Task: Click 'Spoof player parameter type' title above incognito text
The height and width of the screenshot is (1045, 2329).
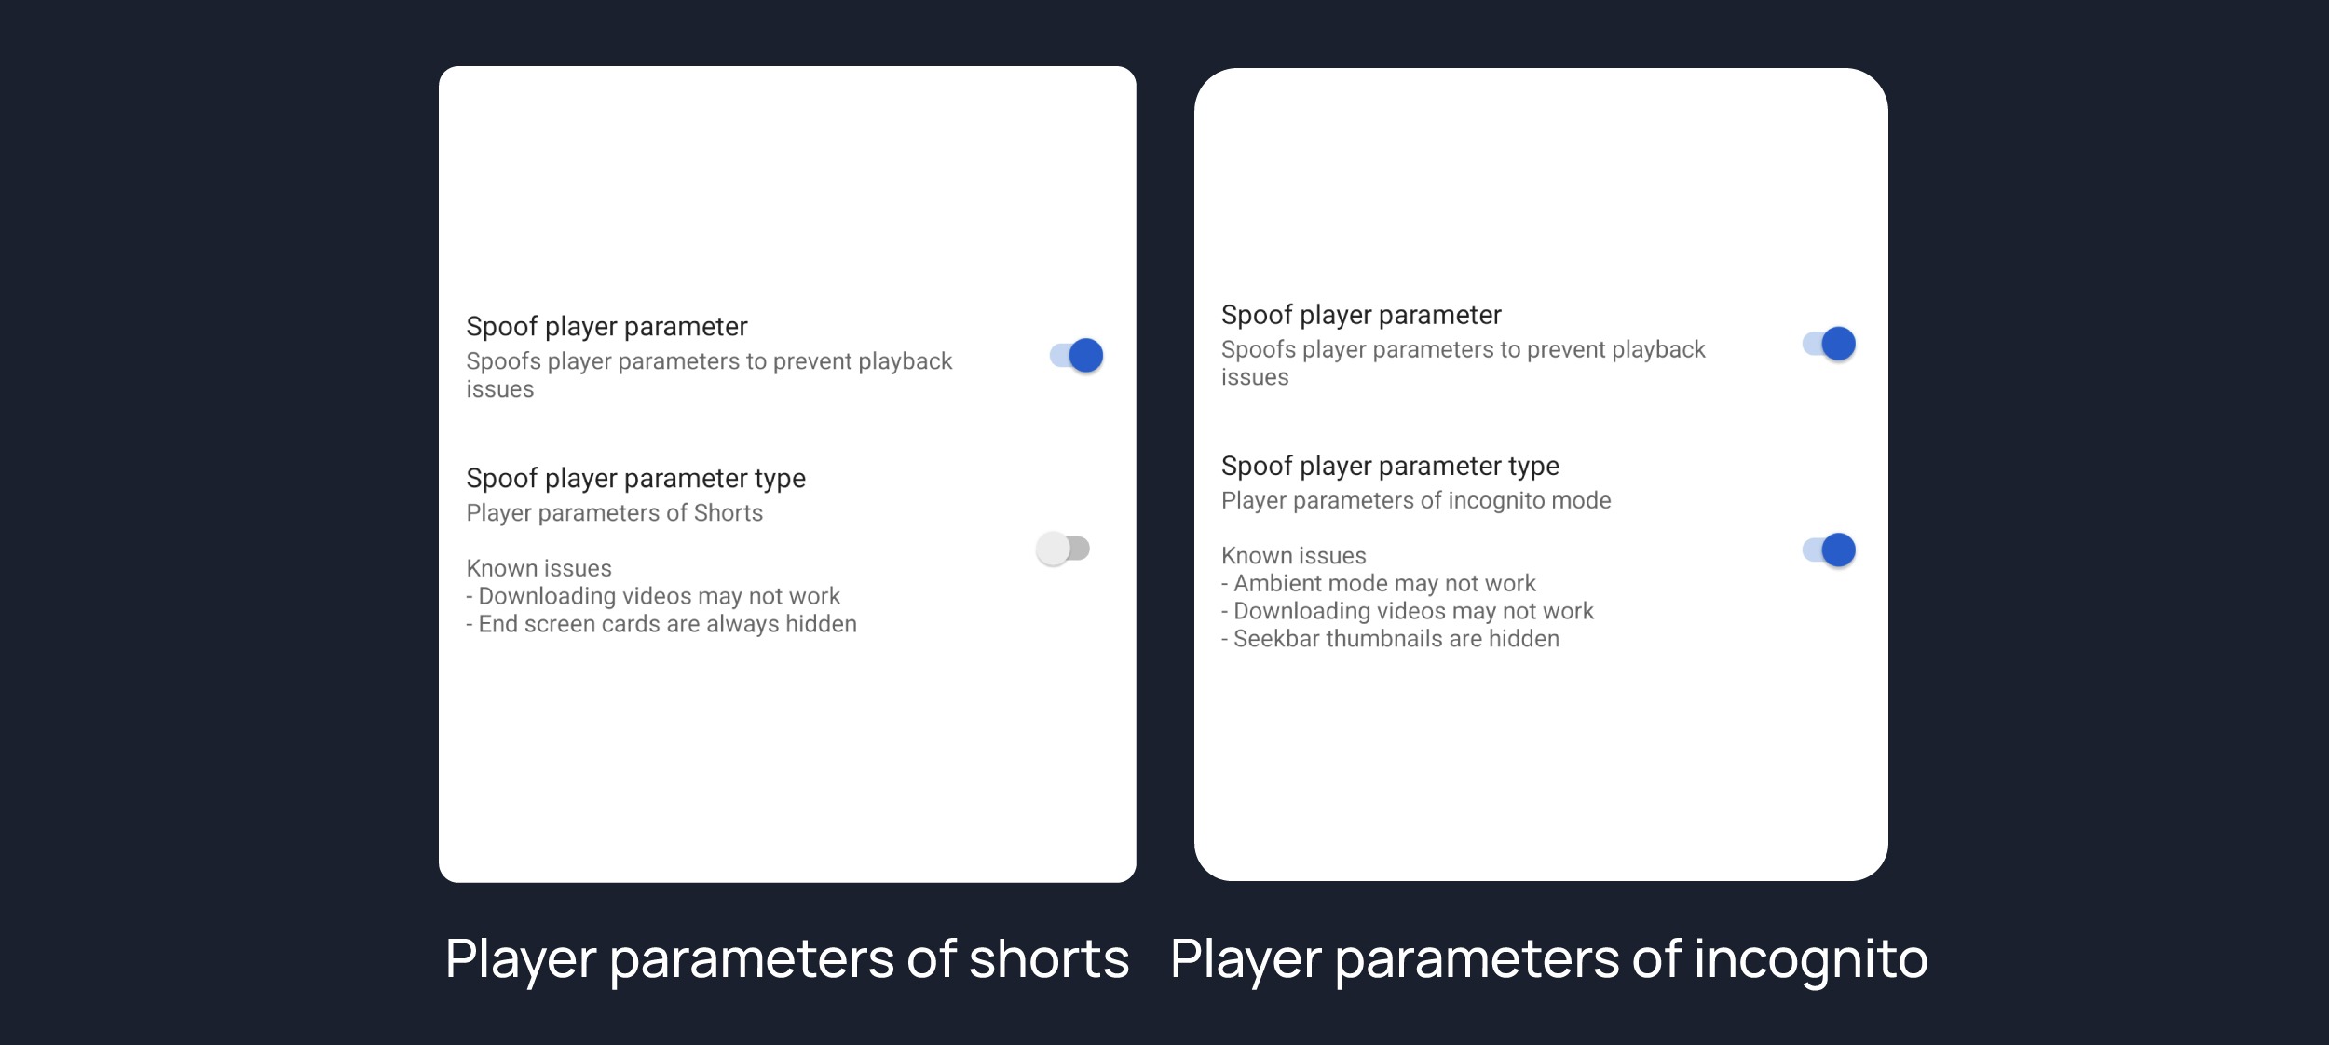Action: tap(1390, 466)
